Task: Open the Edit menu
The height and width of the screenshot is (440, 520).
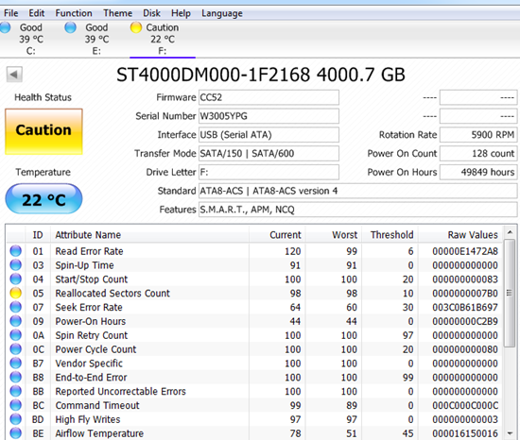Action: 37,13
